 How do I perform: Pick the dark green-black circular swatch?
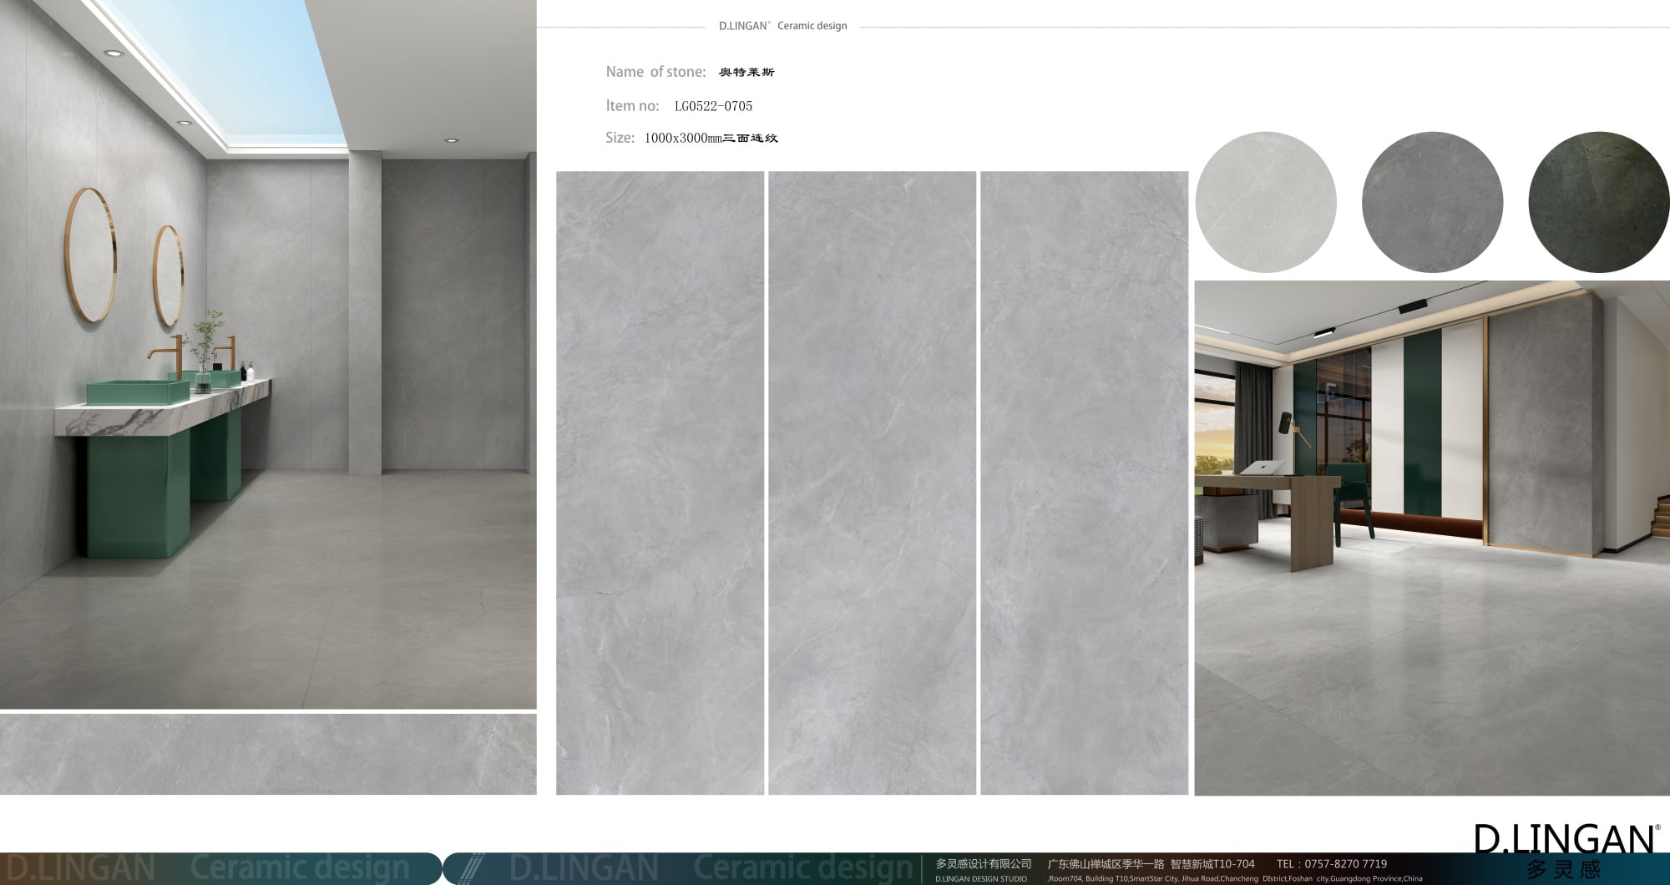pos(1598,202)
